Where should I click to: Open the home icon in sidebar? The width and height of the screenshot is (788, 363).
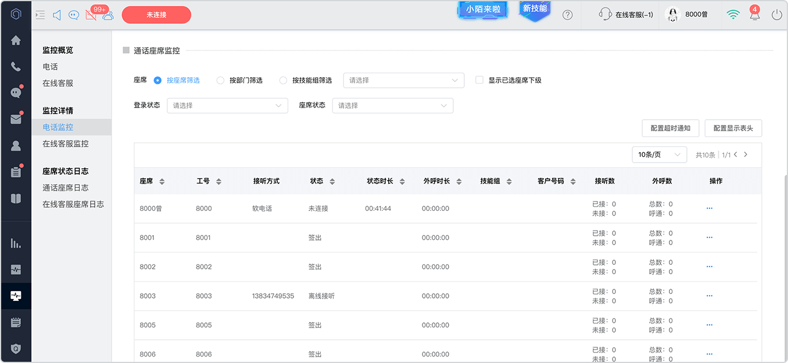(16, 40)
